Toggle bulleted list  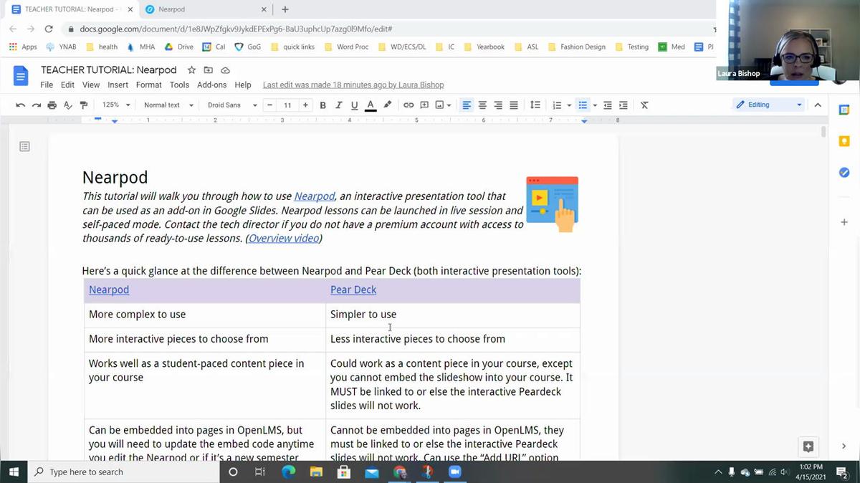click(583, 105)
